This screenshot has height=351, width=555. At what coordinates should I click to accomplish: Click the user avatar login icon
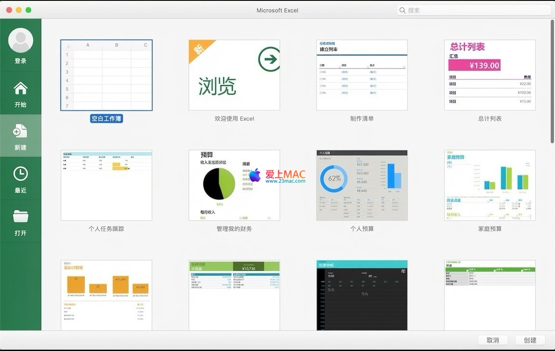21,40
